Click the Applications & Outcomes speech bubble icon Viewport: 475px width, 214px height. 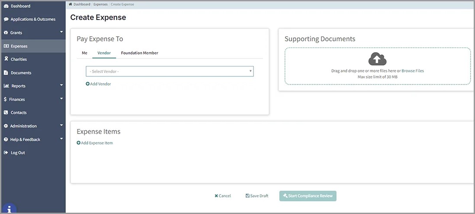6,19
